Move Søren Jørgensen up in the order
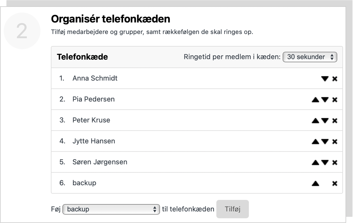 (x=315, y=162)
